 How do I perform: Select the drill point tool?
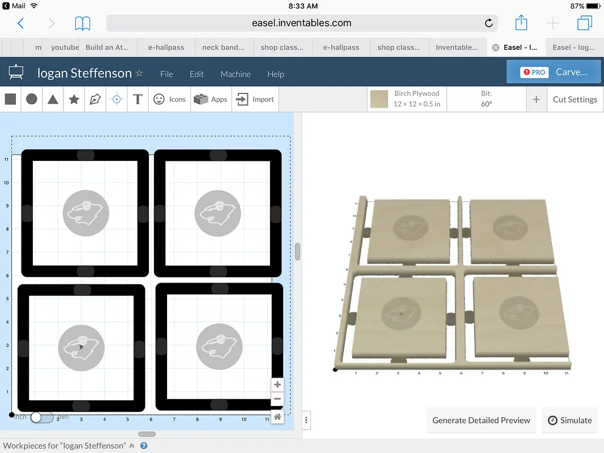117,99
